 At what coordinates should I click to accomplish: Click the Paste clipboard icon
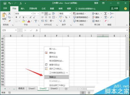click(x=4, y=15)
